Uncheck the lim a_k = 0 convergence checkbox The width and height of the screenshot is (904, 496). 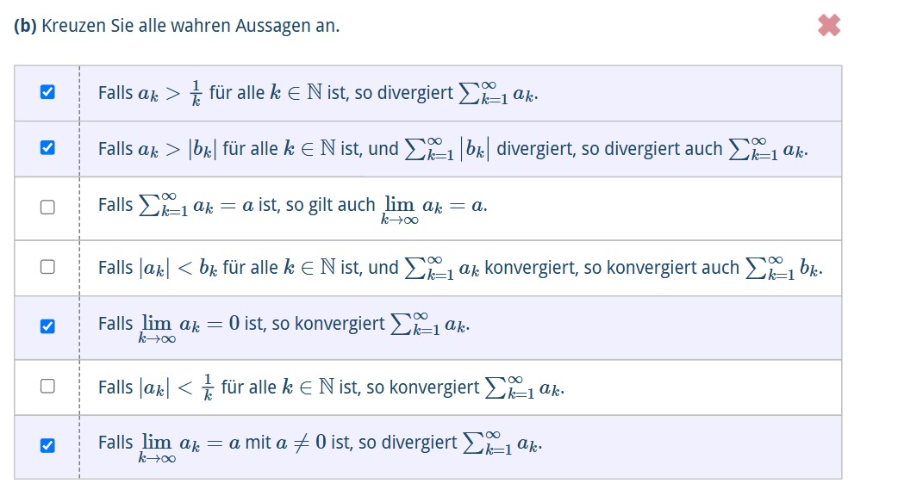tap(48, 326)
